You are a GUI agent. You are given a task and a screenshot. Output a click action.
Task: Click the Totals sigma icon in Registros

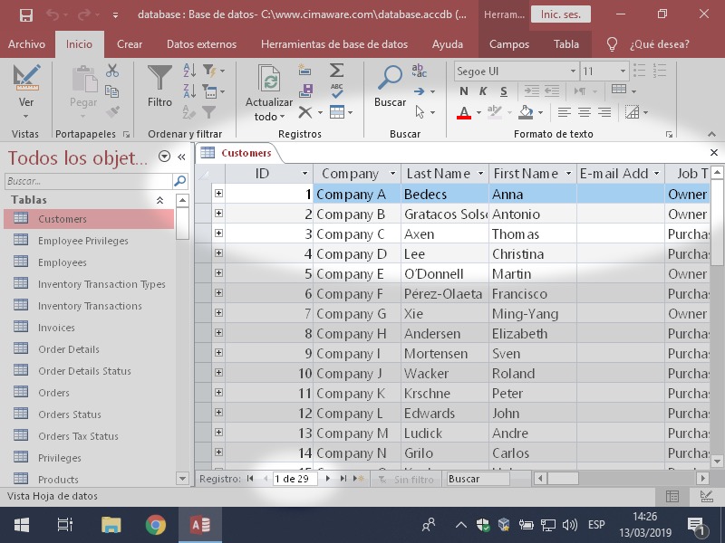336,70
